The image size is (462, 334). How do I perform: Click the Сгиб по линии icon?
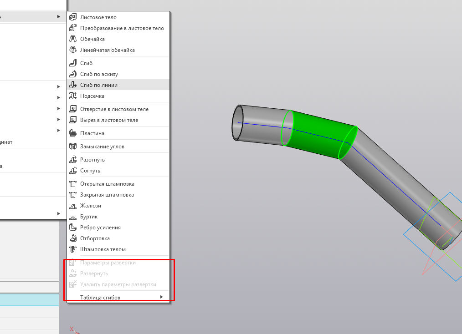[x=73, y=85]
